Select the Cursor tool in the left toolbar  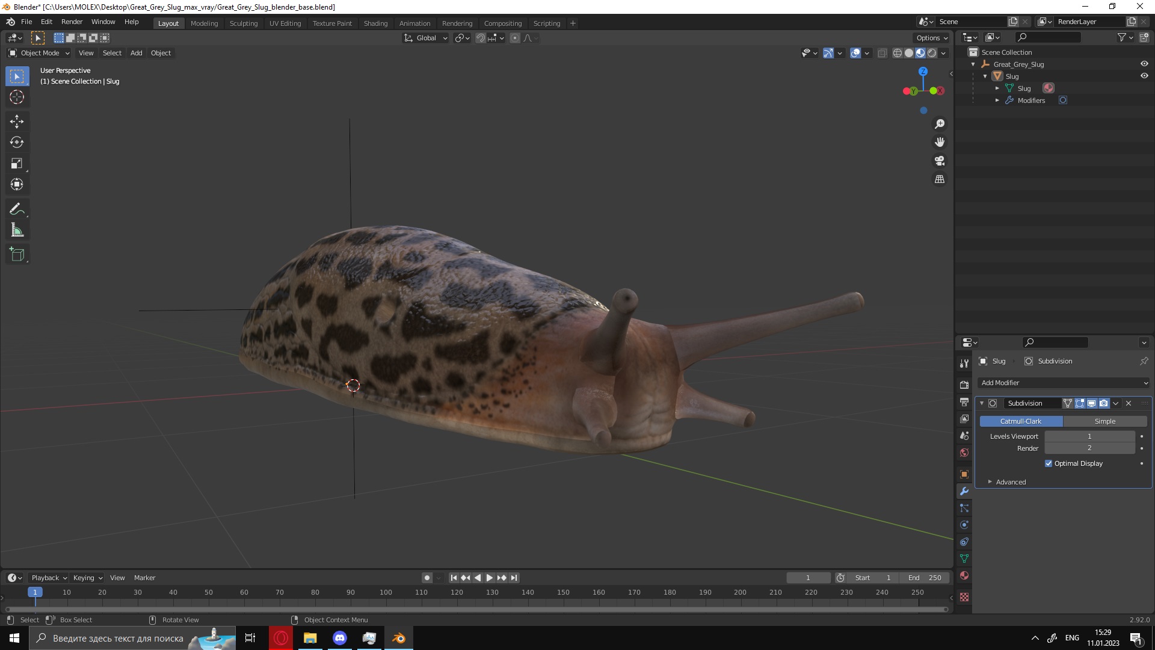[x=17, y=97]
